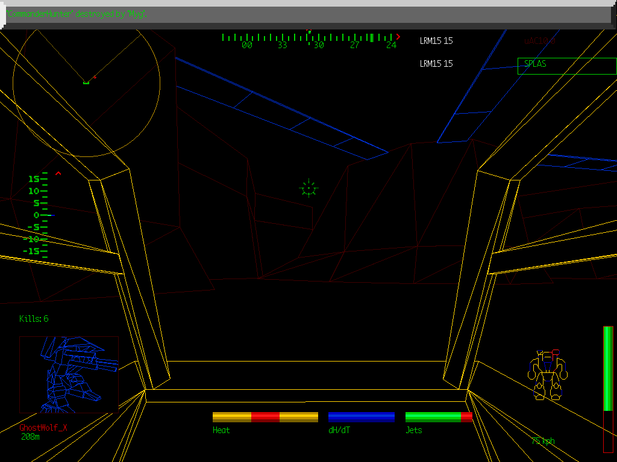Click the red arrow on heading compass
This screenshot has width=617, height=462.
398,37
